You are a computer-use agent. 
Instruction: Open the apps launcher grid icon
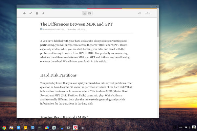click(x=82, y=128)
